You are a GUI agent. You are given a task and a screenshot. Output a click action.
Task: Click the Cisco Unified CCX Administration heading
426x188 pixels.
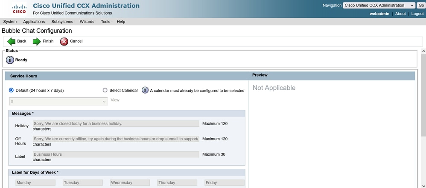pyautogui.click(x=86, y=6)
